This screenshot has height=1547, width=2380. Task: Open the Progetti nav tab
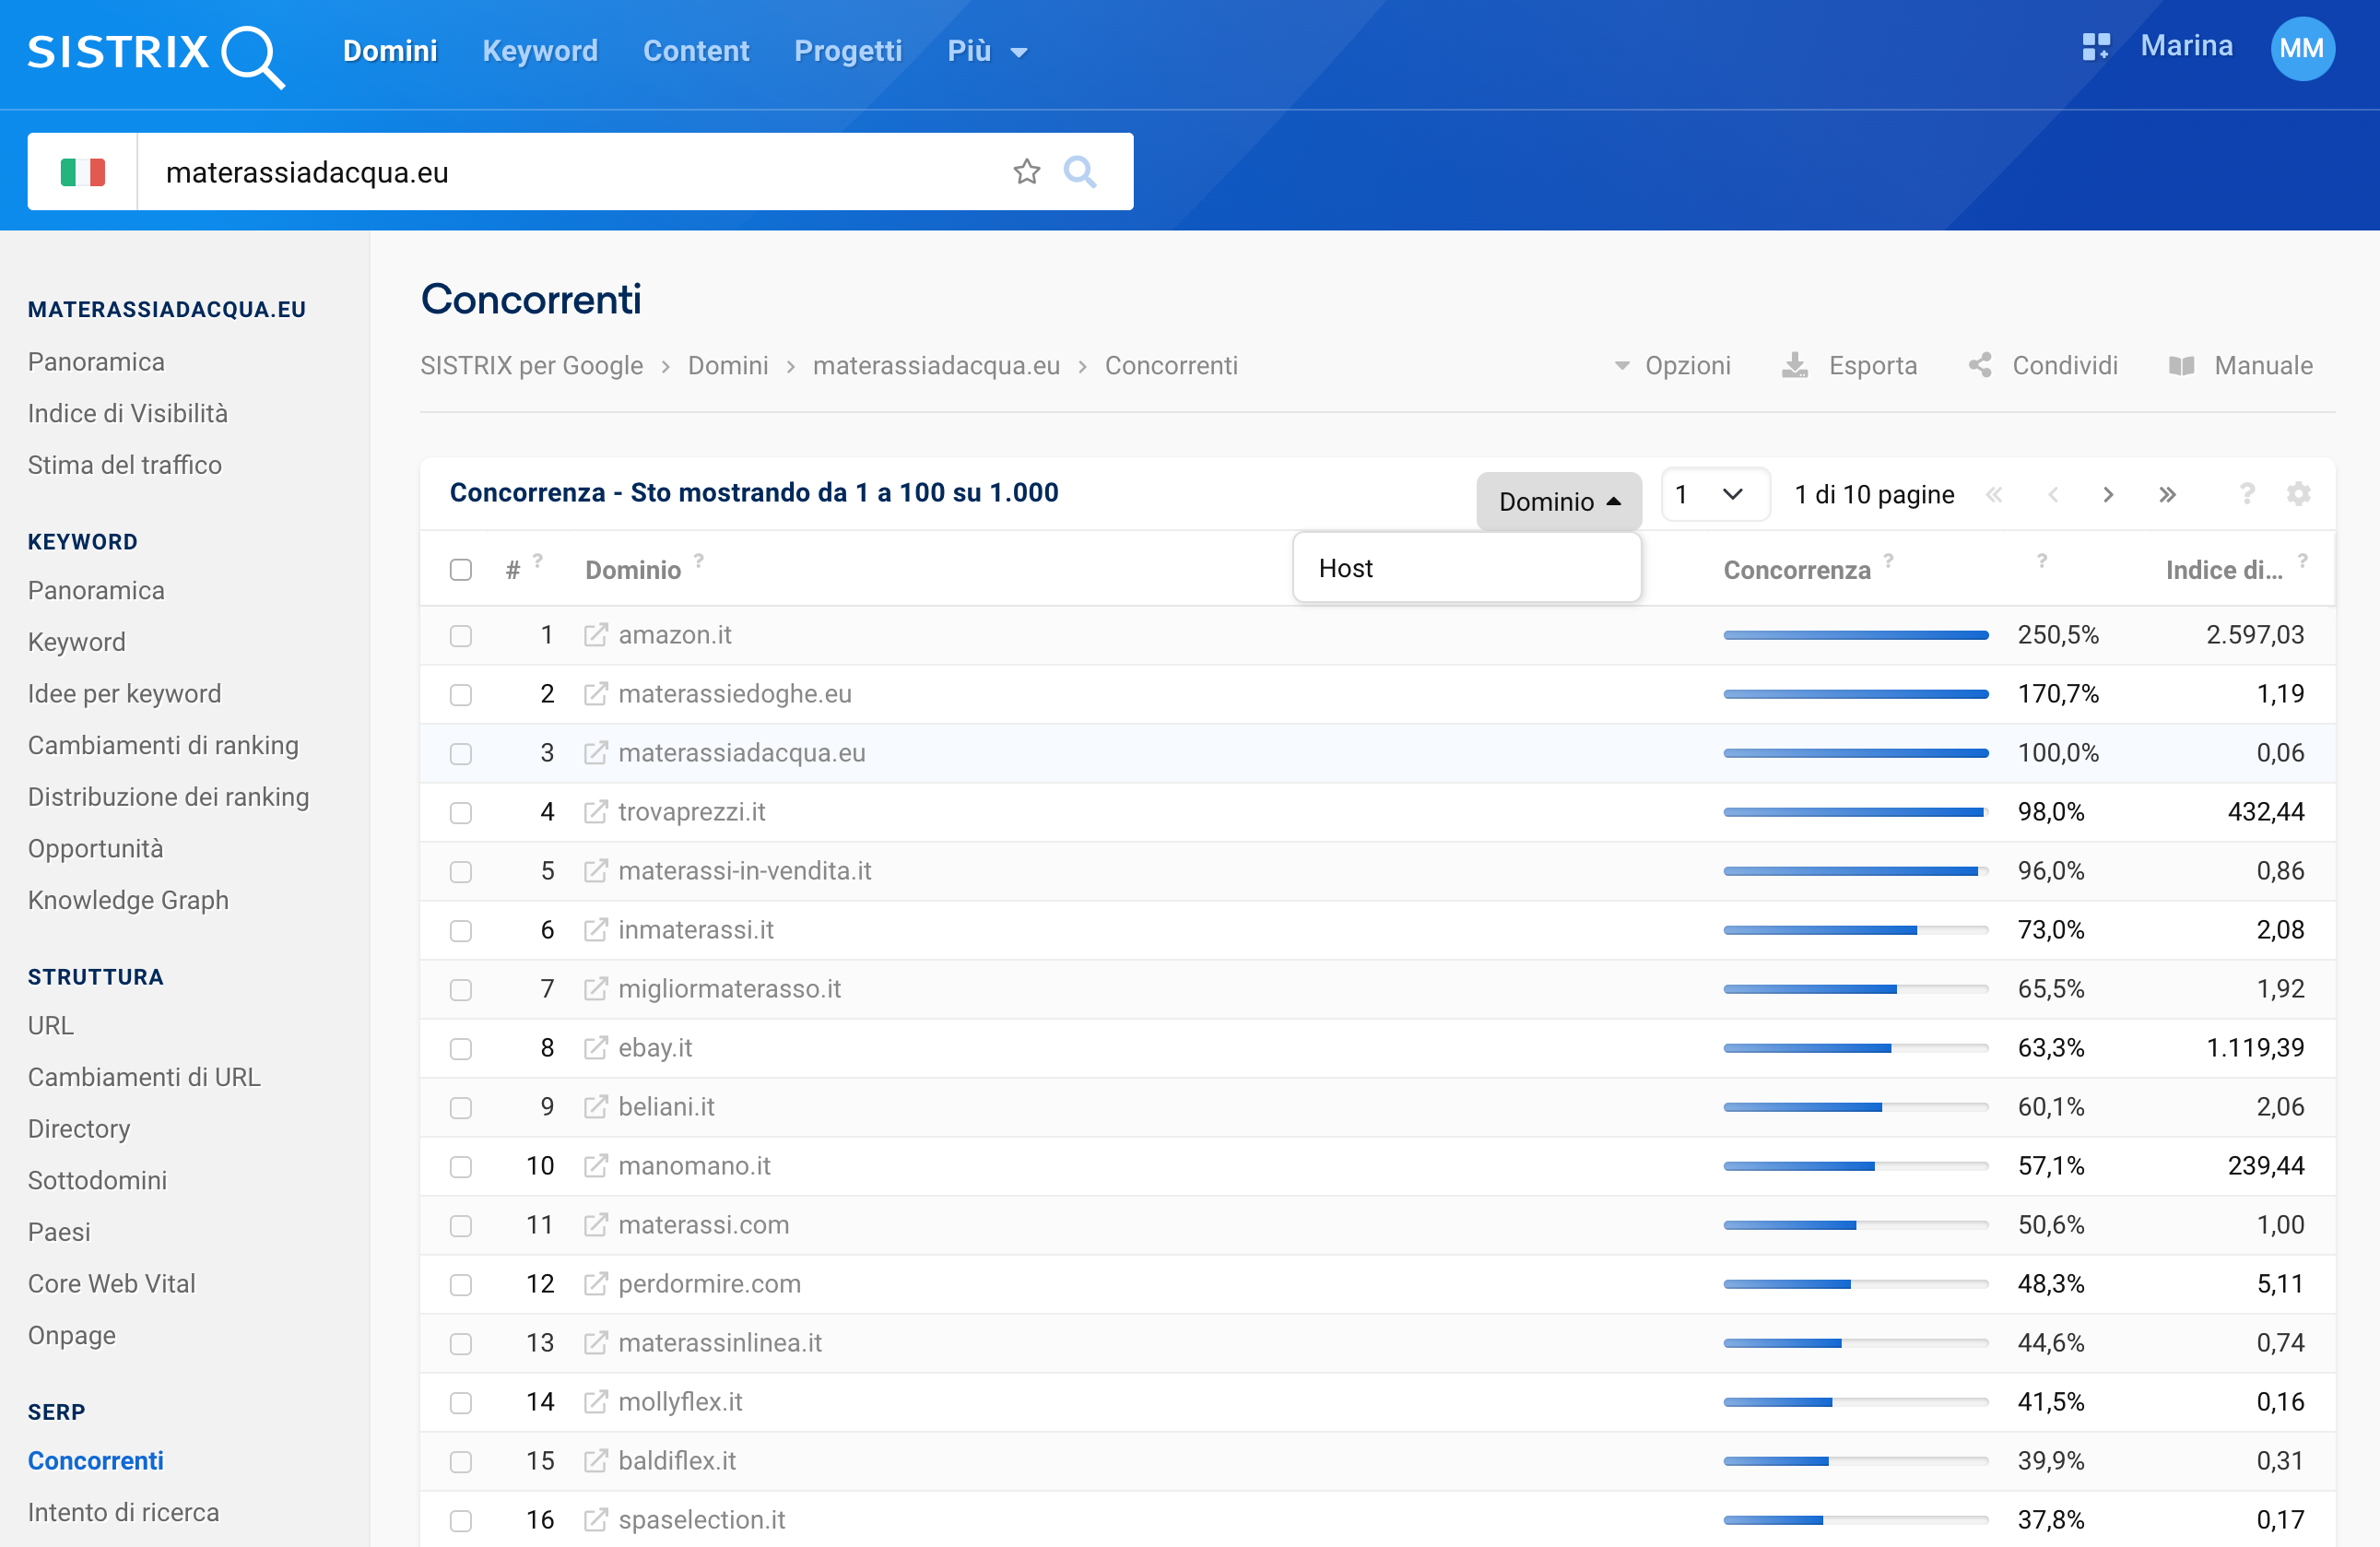pyautogui.click(x=848, y=51)
